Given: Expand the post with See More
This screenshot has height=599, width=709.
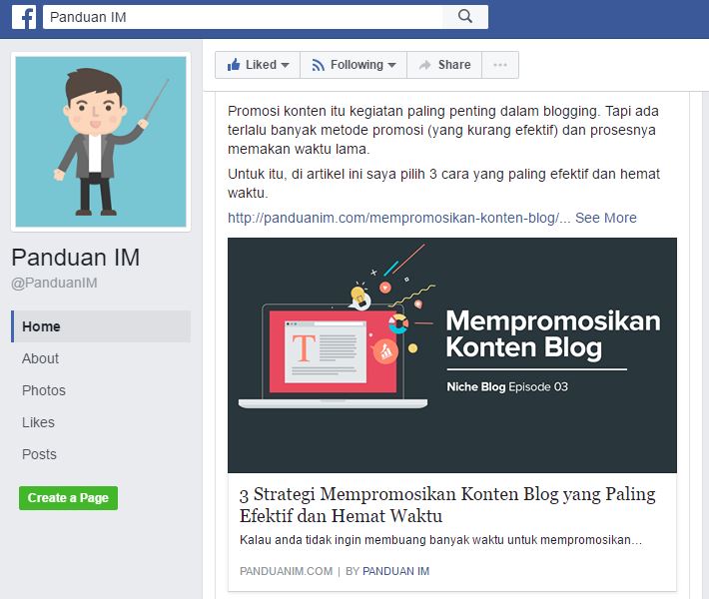Looking at the screenshot, I should pyautogui.click(x=606, y=218).
